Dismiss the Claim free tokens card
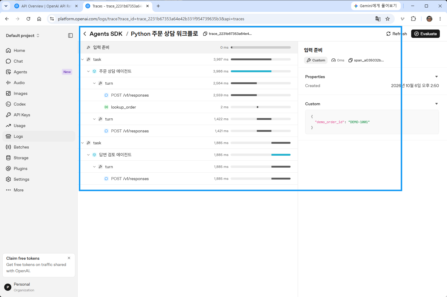Viewport: 447px width, 297px height. click(x=69, y=258)
